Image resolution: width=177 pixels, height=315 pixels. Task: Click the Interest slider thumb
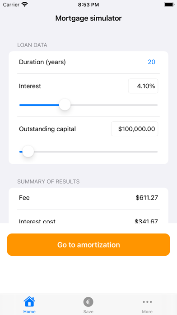[65, 105]
